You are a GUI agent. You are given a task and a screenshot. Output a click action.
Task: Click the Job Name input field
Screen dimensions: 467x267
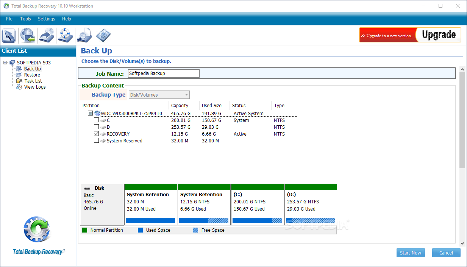164,73
